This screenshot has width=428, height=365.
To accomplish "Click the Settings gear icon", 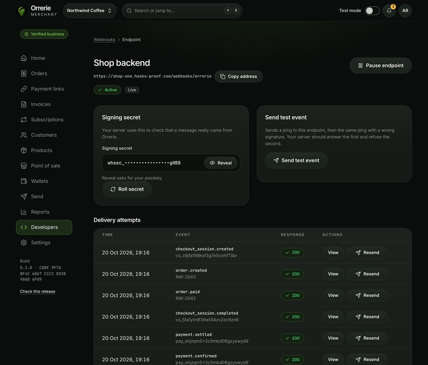I will coord(24,243).
